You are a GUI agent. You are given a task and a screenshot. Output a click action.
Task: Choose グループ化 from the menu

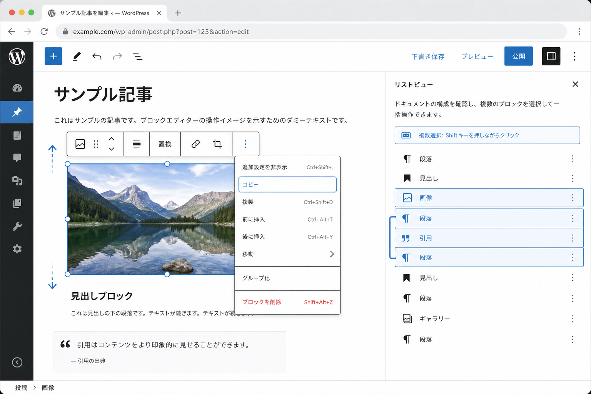coord(287,278)
